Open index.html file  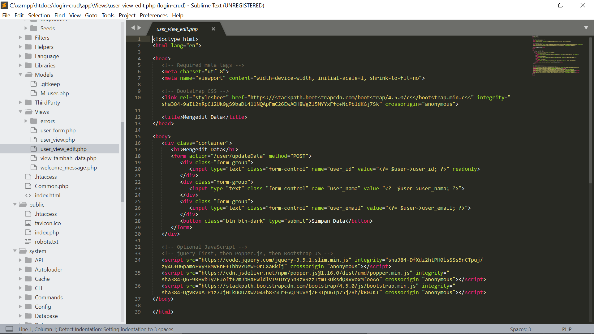pos(47,195)
